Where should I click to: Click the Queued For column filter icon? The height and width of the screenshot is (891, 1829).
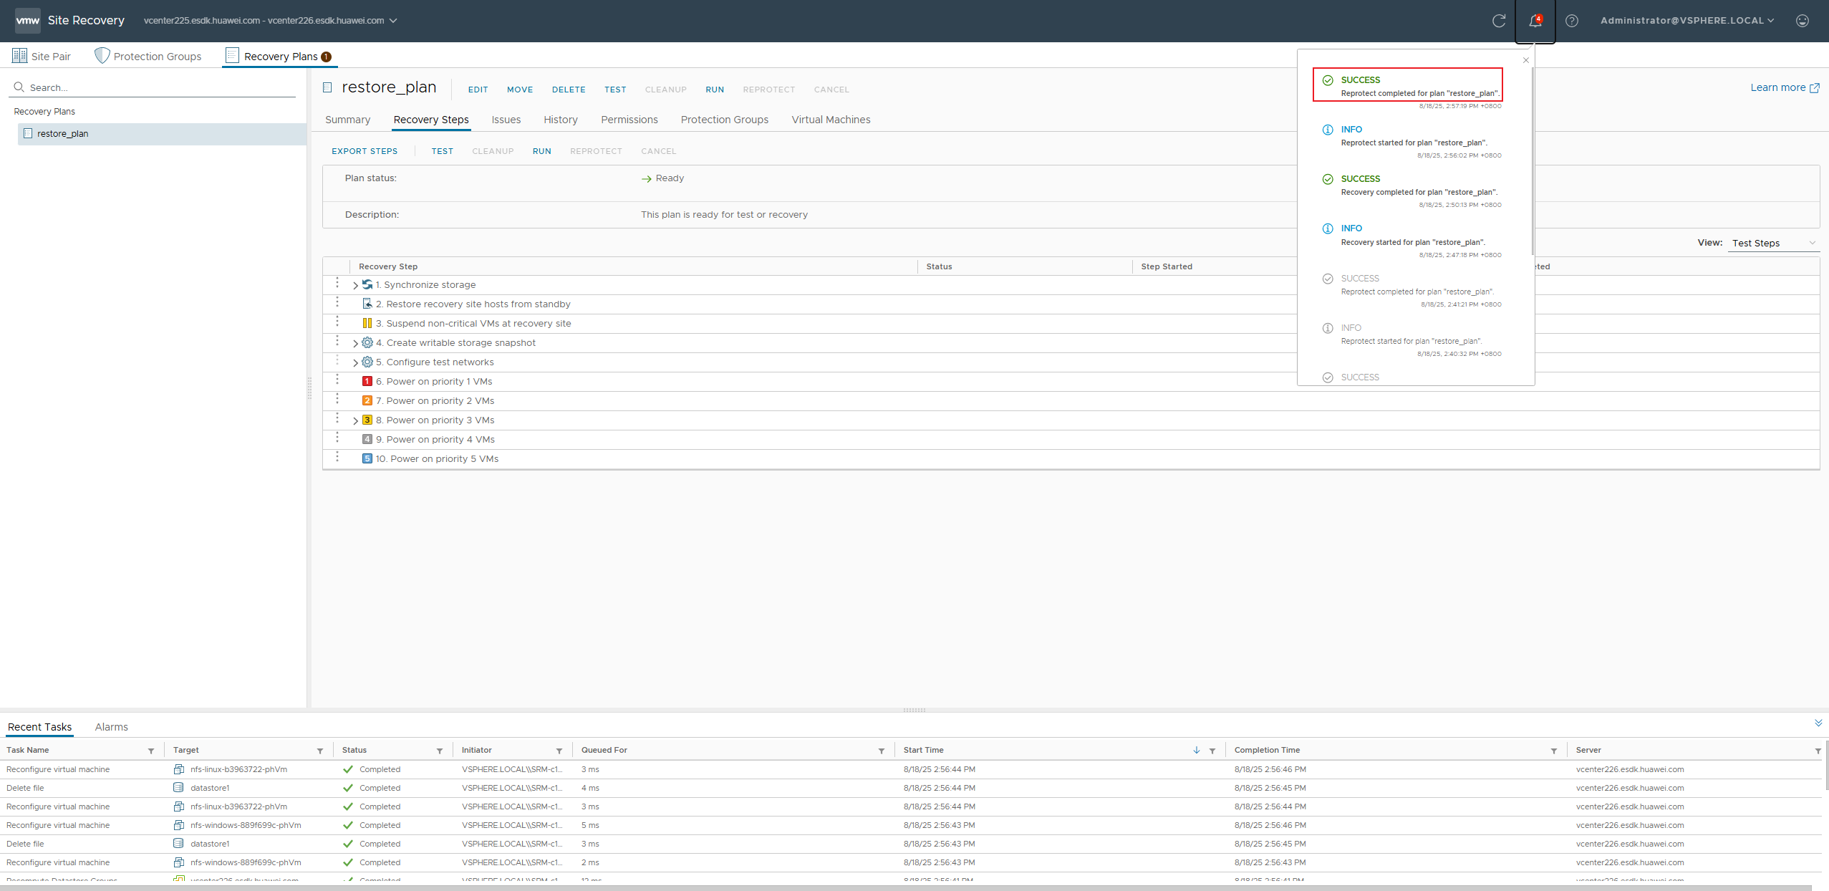pyautogui.click(x=881, y=751)
